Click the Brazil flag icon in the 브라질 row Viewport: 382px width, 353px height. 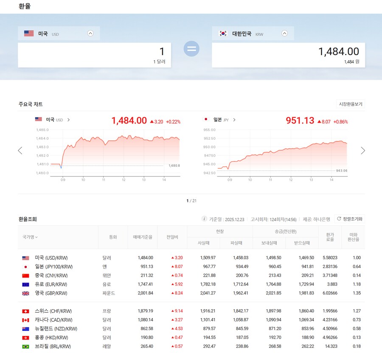coord(25,346)
